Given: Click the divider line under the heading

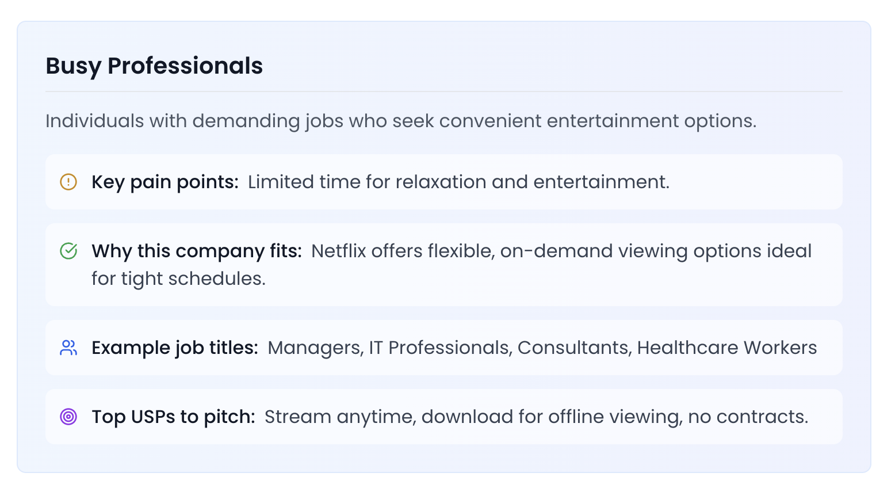Looking at the screenshot, I should tap(444, 91).
